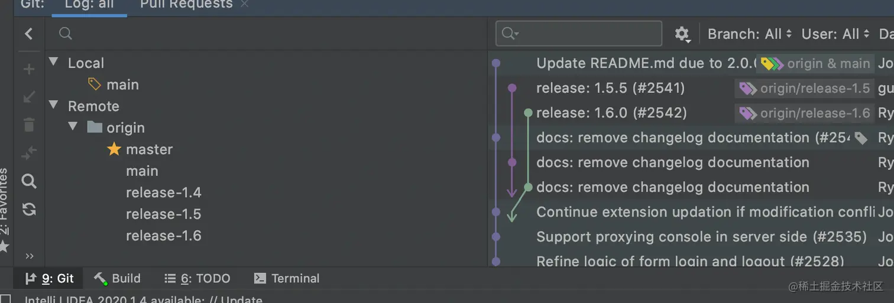Click the fetch/refresh icon in the branches toolbar
This screenshot has width=894, height=303.
point(29,209)
